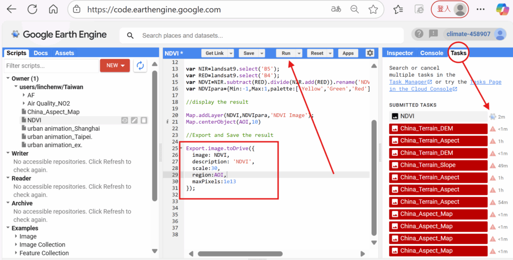Delete the NDVI script with the trash icon
Image resolution: width=513 pixels, height=260 pixels.
coord(144,120)
